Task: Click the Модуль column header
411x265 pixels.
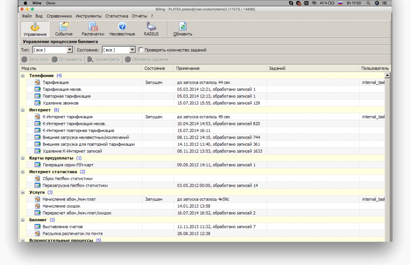Action: click(x=81, y=68)
